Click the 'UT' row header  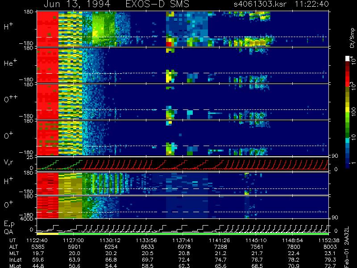13,240
